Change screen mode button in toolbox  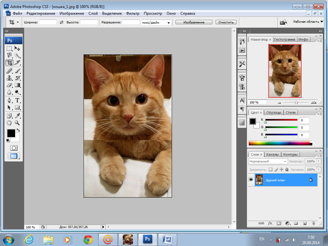click(14, 156)
